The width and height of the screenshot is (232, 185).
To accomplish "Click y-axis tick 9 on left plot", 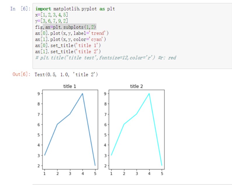I will tap(39, 94).
